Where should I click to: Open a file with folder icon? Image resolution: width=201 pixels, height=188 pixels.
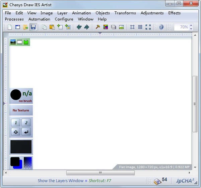(x=25, y=27)
